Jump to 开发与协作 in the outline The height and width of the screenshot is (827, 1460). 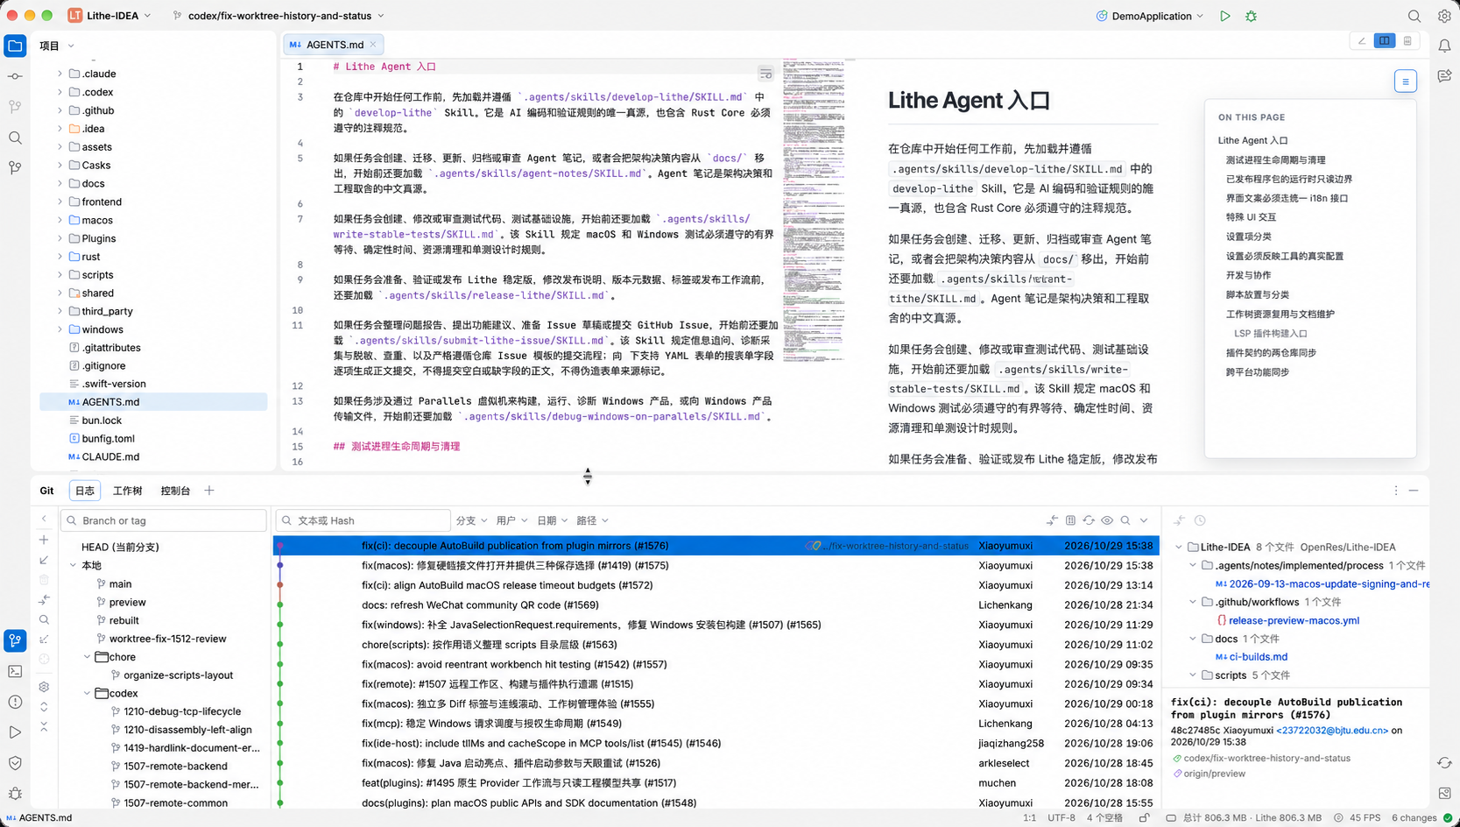(x=1248, y=275)
